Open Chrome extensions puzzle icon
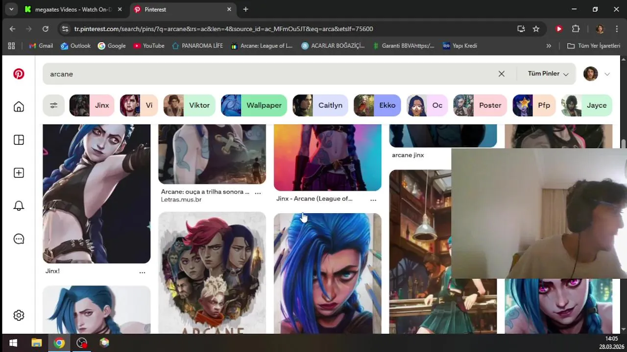 576,29
